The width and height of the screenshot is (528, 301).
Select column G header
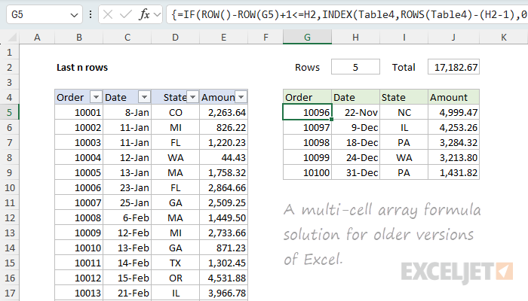307,38
